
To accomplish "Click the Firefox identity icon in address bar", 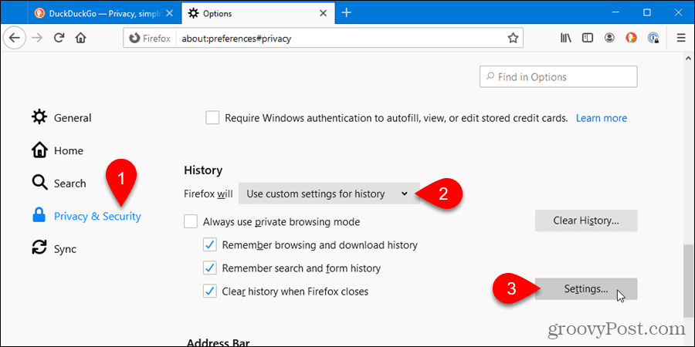I will (150, 39).
